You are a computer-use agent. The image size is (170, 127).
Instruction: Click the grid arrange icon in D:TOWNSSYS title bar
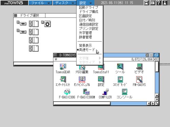click(x=147, y=55)
